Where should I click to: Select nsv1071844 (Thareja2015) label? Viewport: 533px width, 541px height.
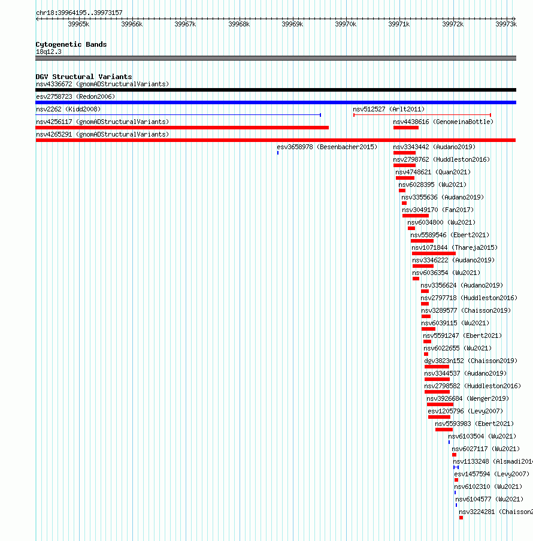click(x=455, y=247)
